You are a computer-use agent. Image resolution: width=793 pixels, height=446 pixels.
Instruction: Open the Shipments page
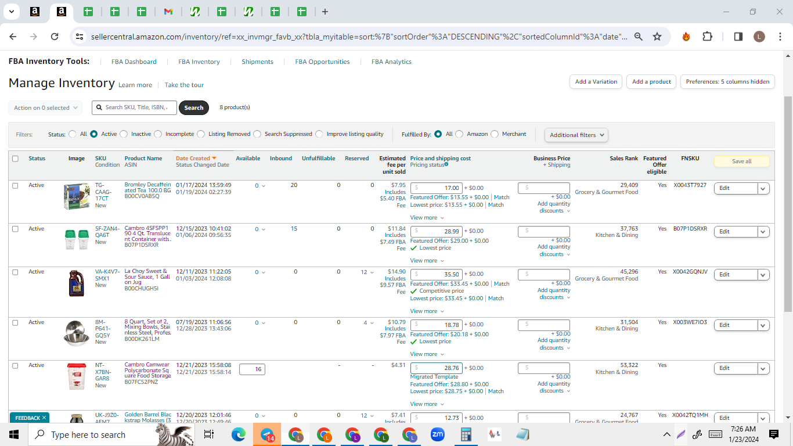pyautogui.click(x=257, y=62)
